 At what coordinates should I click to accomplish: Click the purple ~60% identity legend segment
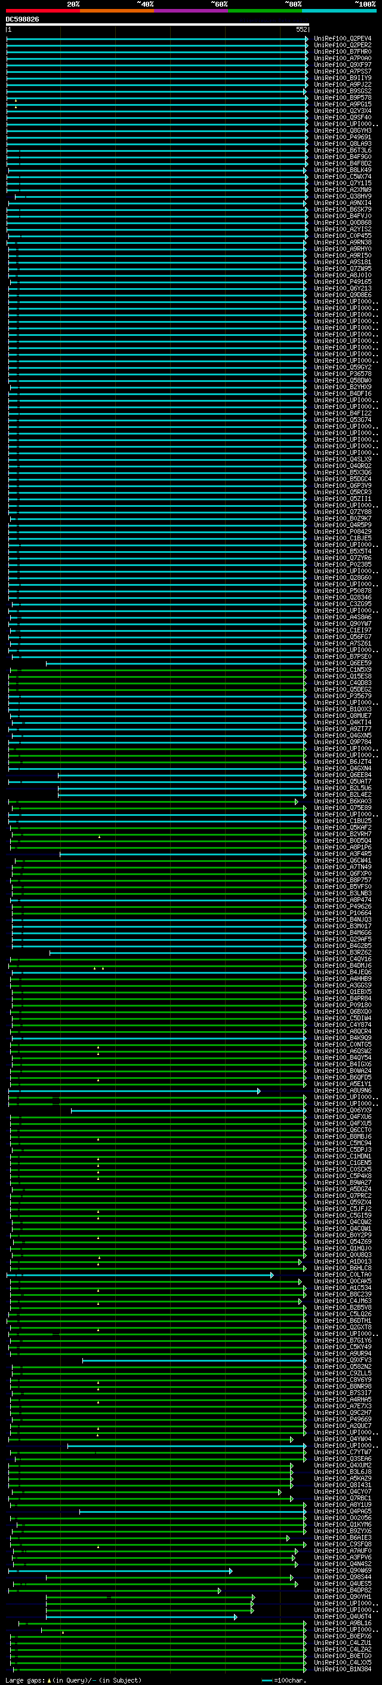tap(192, 11)
